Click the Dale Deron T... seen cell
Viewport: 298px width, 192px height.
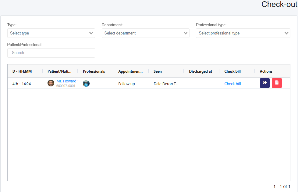[166, 84]
